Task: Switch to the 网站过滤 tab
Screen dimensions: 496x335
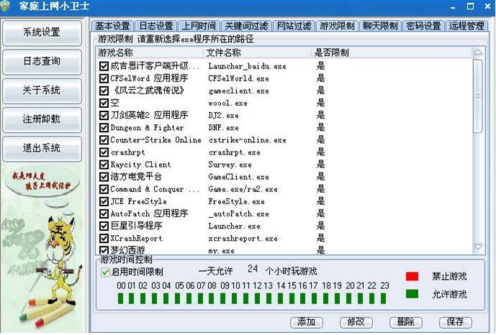Action: click(x=294, y=26)
